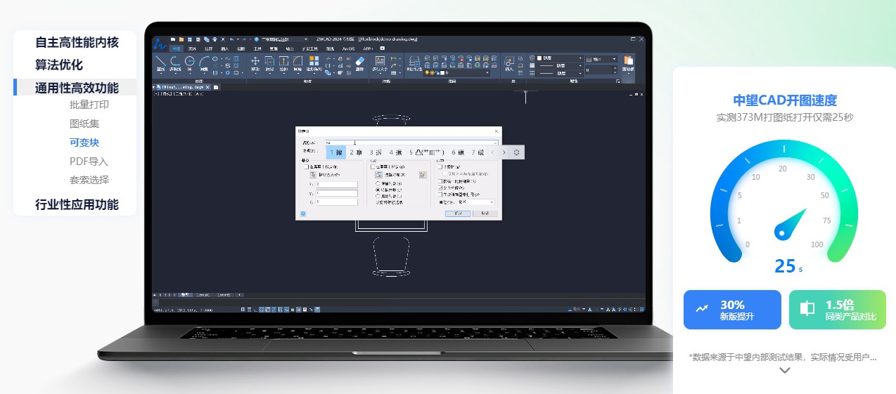This screenshot has width=896, height=394.
Task: Open the 批量打印 feature link
Action: pos(89,105)
